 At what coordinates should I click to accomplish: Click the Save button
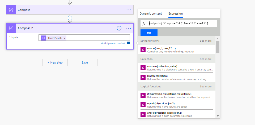coord(85,63)
